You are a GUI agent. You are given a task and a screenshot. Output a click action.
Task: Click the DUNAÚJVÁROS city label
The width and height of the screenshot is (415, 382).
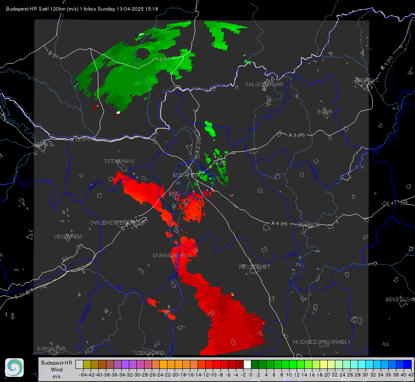tap(173, 255)
